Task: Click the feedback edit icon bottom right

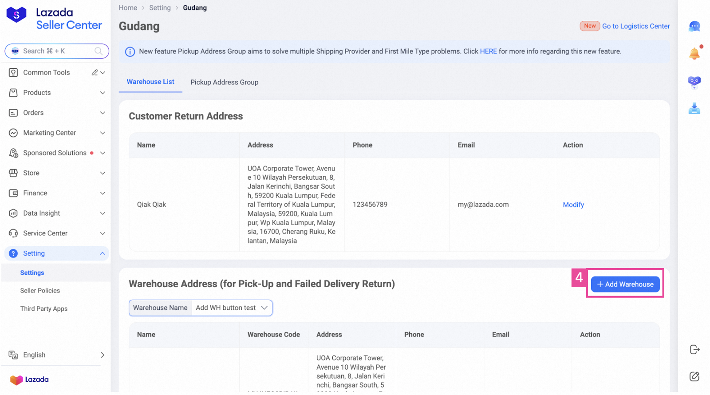Action: click(694, 376)
